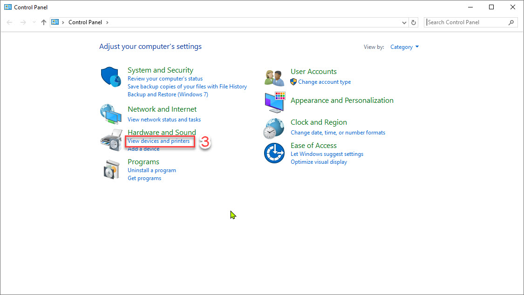This screenshot has height=295, width=524.
Task: Open Hardware and Sound category
Action: (162, 133)
